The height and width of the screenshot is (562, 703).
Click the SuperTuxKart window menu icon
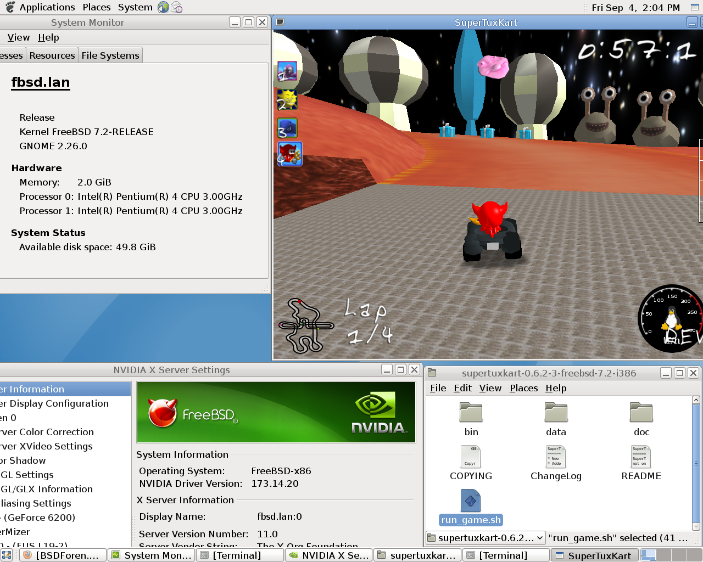pos(280,22)
